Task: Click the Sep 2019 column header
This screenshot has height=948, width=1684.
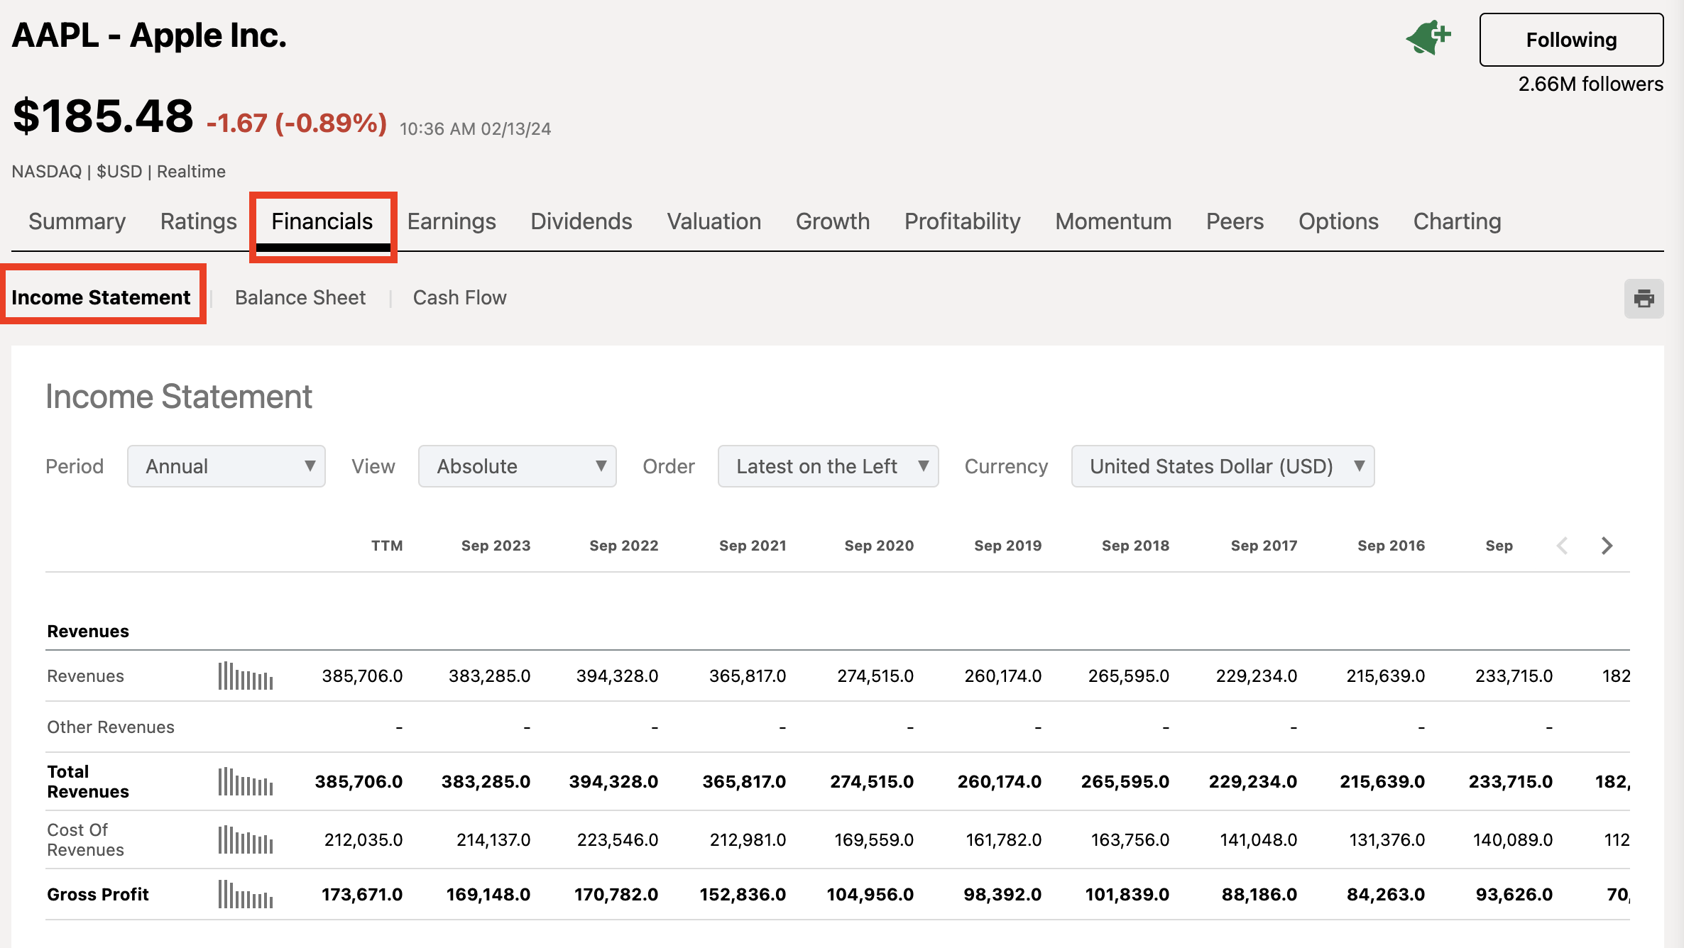Action: [1008, 546]
